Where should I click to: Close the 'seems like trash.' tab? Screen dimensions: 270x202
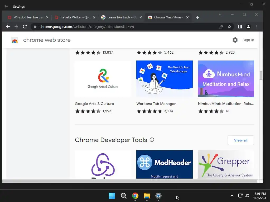pyautogui.click(x=141, y=17)
